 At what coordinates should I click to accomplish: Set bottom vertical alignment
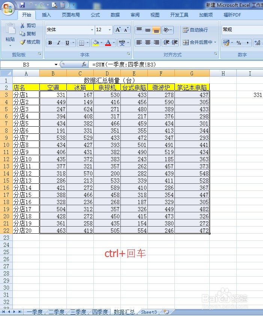tap(156, 30)
